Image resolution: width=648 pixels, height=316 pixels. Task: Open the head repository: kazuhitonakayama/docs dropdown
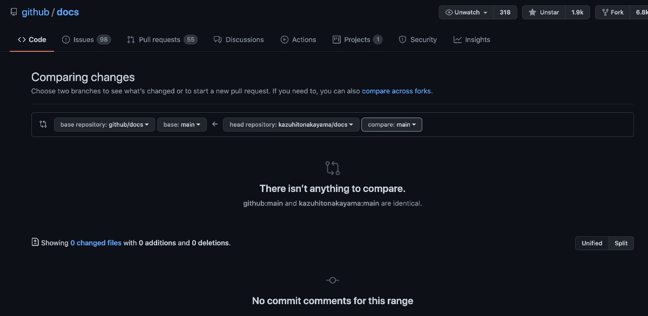point(291,125)
